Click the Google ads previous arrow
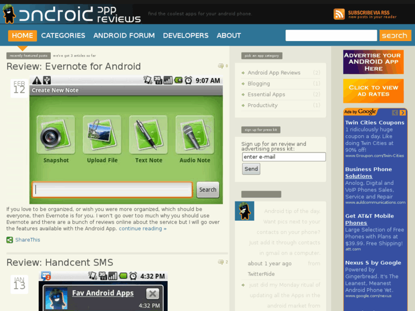415x311 pixels. (395, 112)
